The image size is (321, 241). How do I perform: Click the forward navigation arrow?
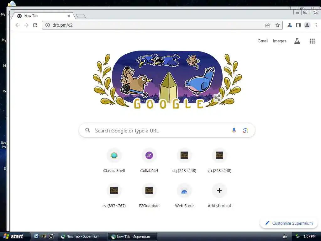click(x=26, y=25)
